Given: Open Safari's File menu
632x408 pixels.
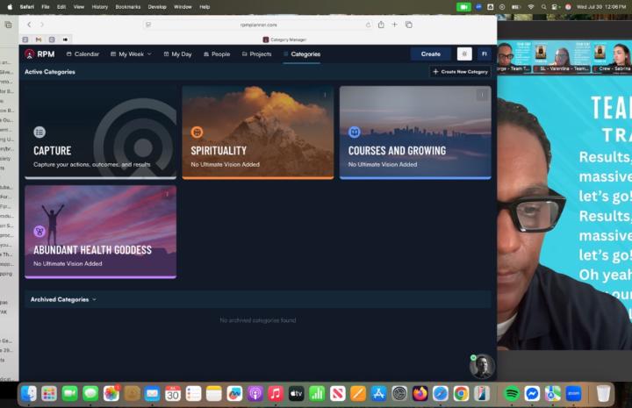Looking at the screenshot, I should coord(46,7).
